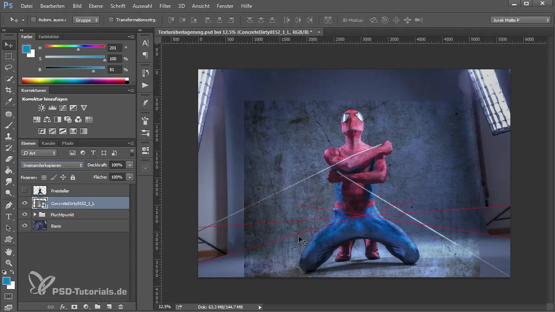
Task: Open the Bearbeiten menu
Action: point(52,6)
